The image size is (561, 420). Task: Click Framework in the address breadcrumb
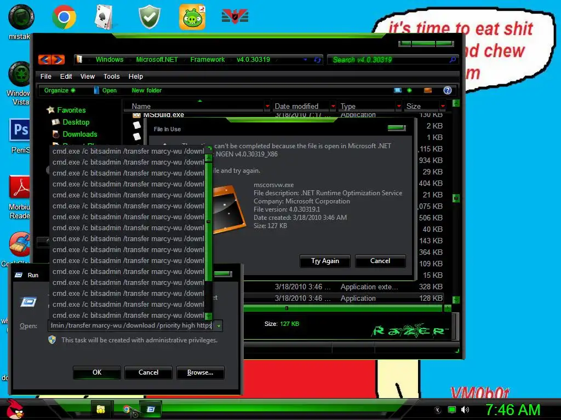tap(208, 60)
